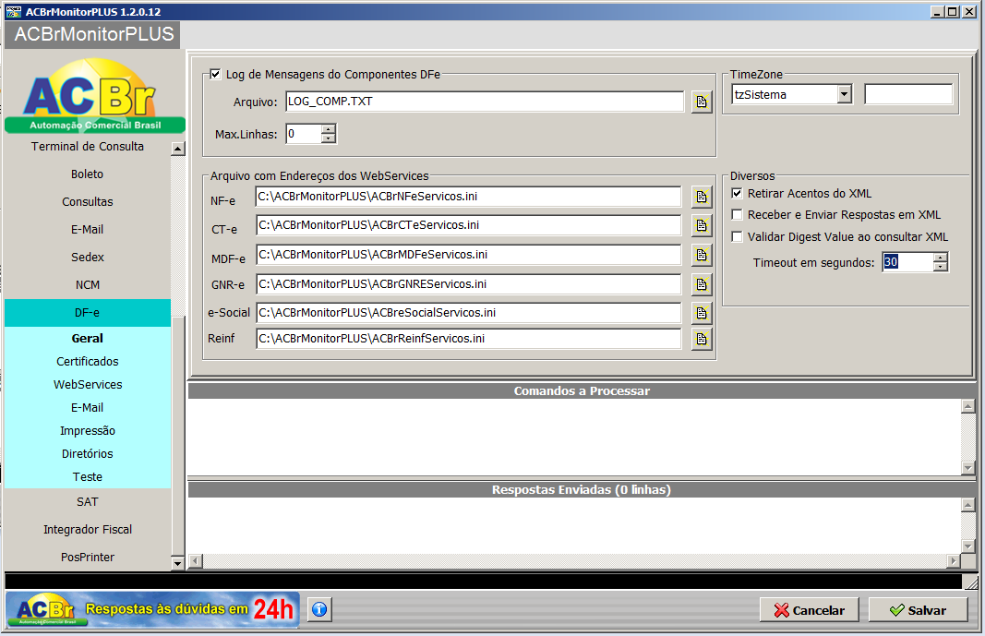
Task: Click the log Arquivo LOG_COMP.TXT field
Action: 485,102
